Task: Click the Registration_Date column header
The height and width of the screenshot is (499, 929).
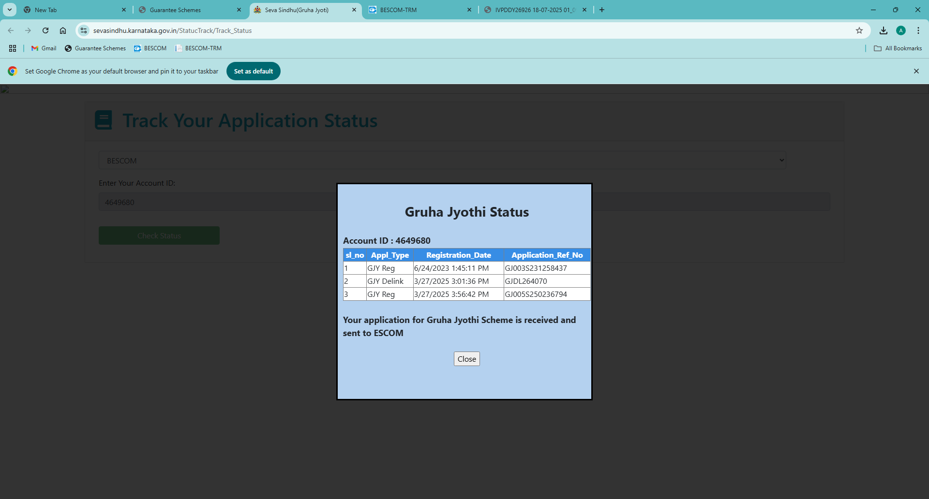Action: coord(459,255)
